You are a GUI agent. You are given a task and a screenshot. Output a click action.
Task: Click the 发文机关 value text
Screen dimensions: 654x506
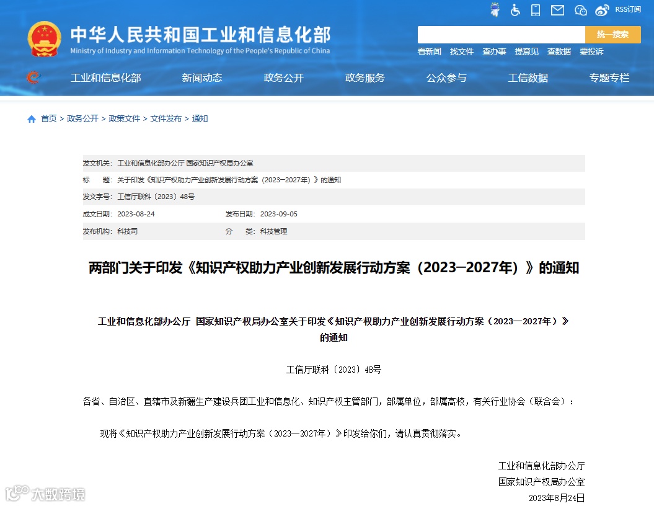click(x=185, y=164)
